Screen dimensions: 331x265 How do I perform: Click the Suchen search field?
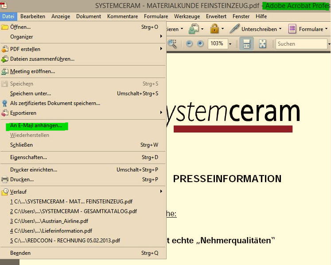(x=301, y=44)
